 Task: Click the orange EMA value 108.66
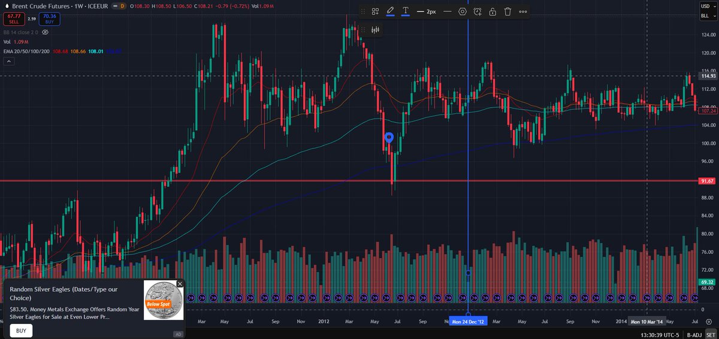(x=78, y=52)
